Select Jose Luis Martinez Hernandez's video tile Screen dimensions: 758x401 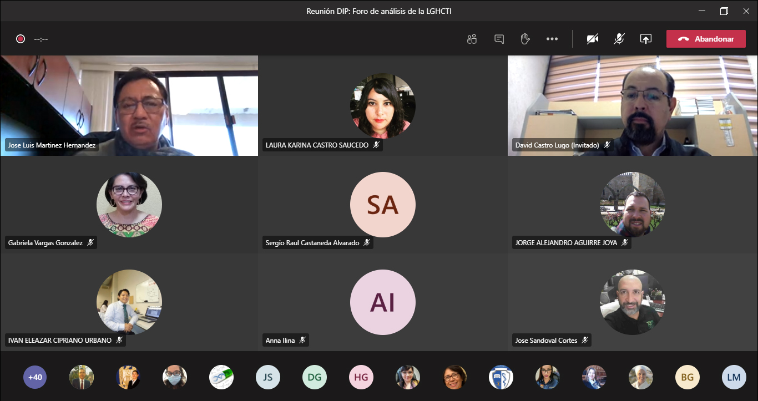(x=129, y=105)
